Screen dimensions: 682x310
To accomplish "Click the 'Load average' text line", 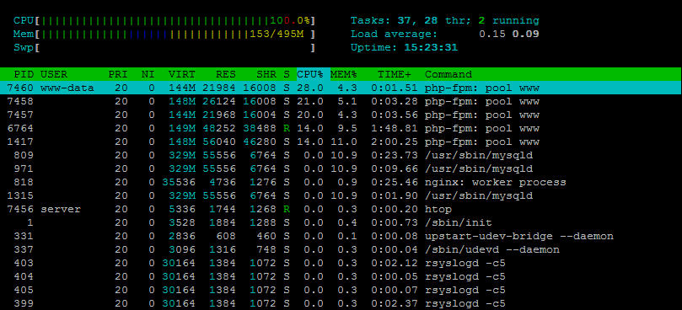I will (444, 34).
